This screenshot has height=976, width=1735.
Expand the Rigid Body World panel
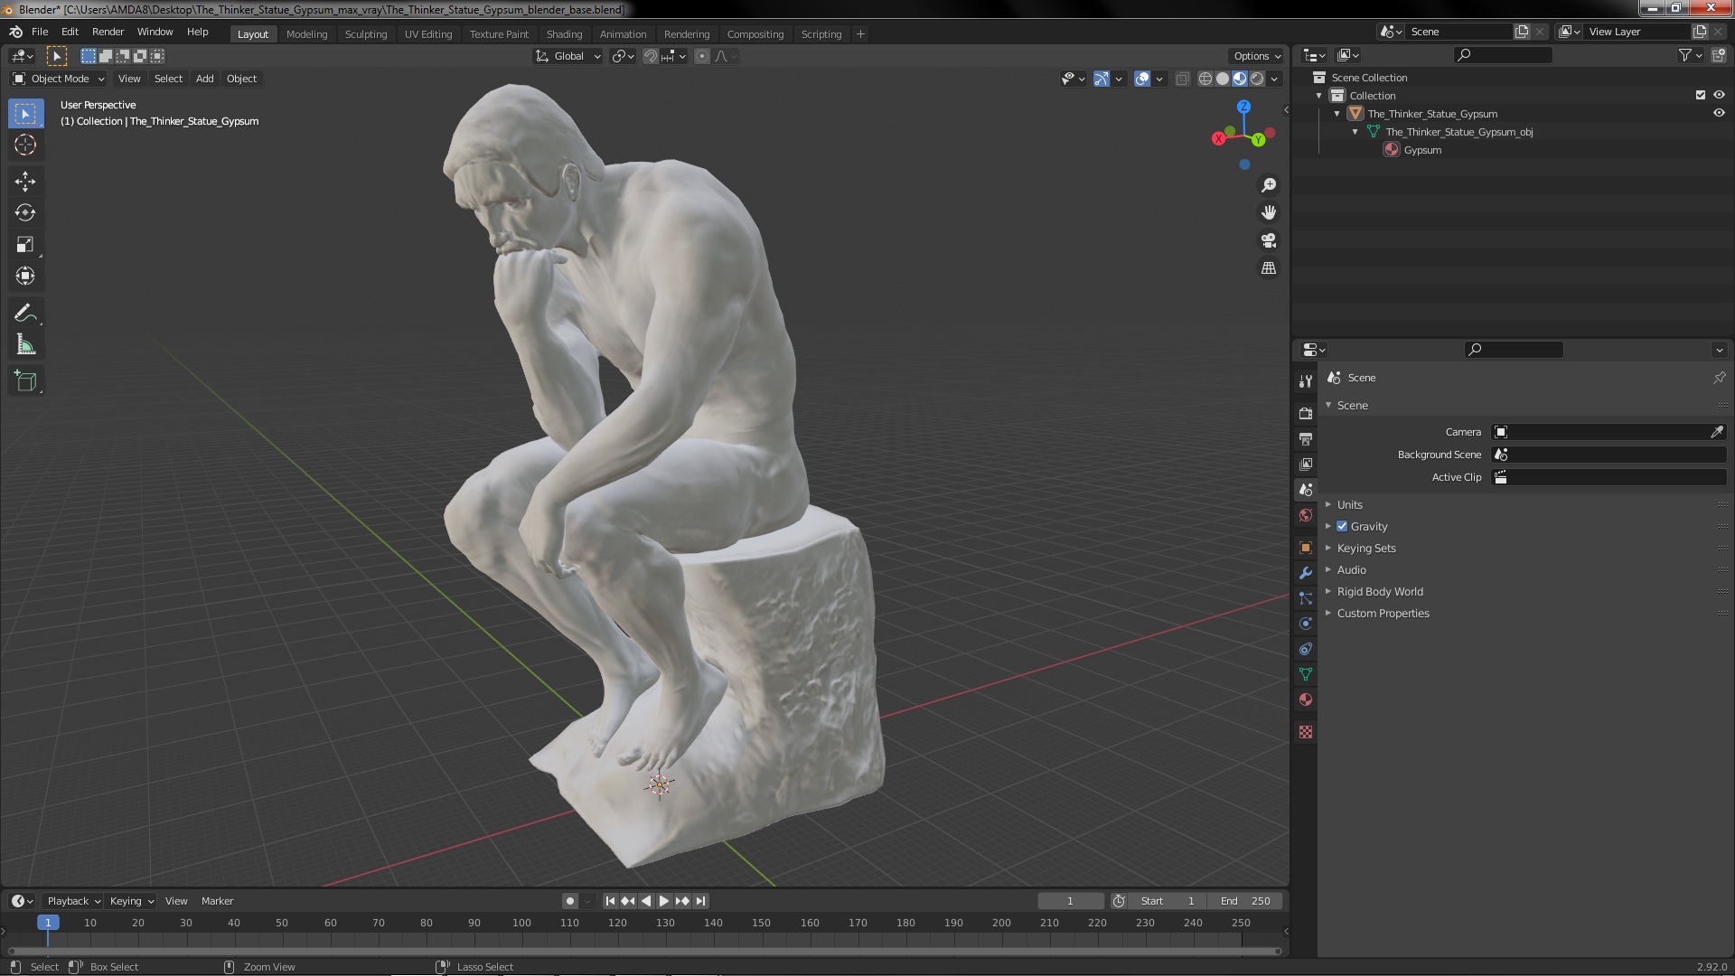(1380, 591)
